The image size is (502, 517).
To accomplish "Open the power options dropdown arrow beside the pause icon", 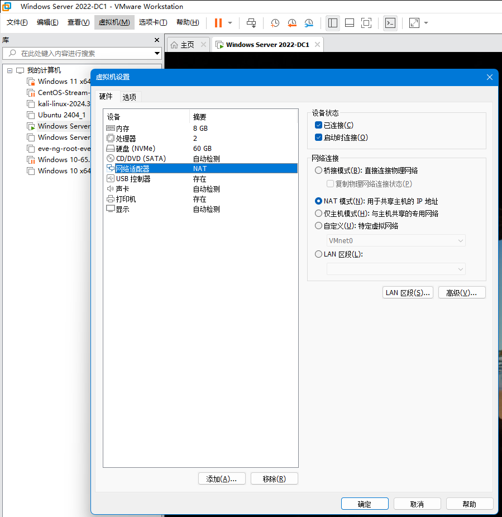I will [x=230, y=23].
